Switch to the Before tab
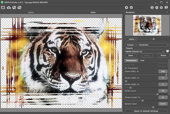 [x=31, y=12]
